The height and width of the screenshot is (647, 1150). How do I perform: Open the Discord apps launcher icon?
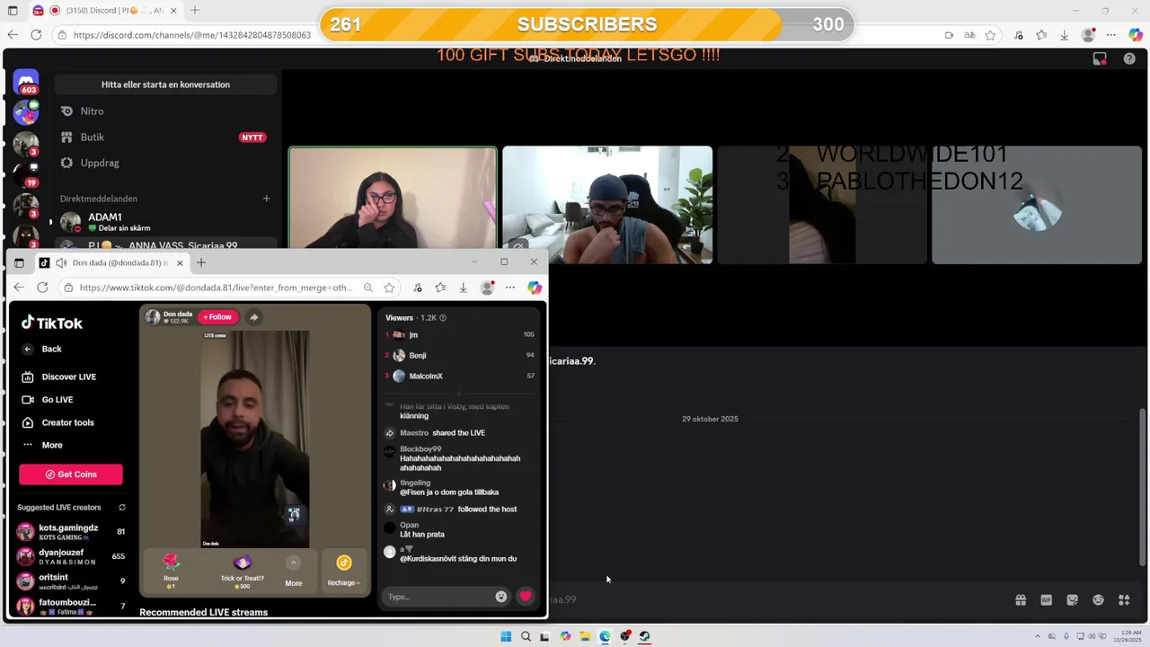(1124, 600)
